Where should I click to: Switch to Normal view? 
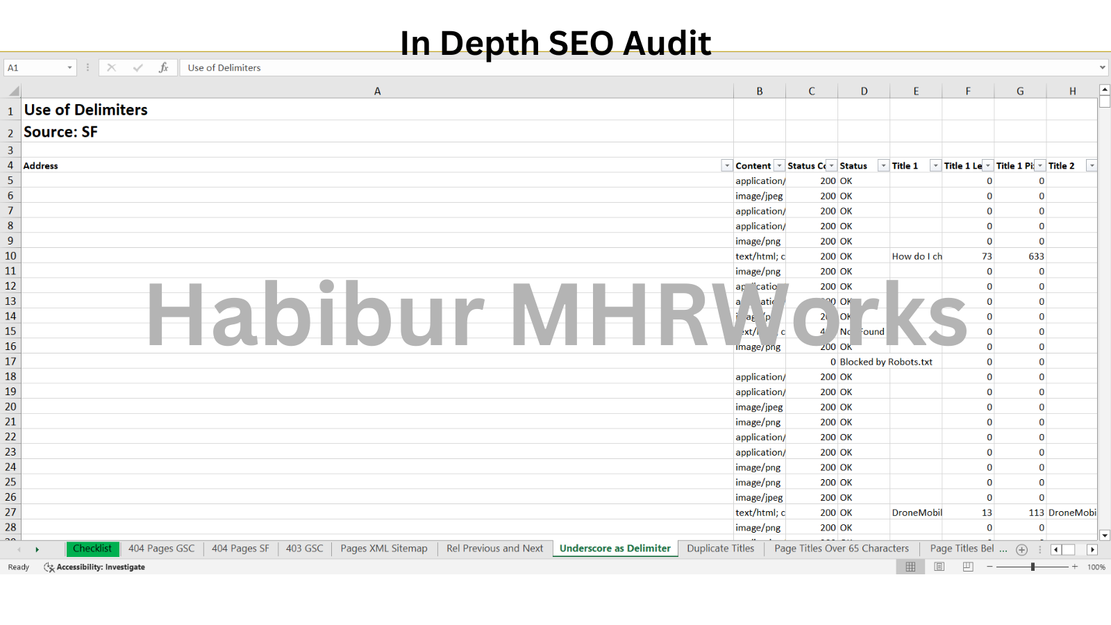(910, 567)
